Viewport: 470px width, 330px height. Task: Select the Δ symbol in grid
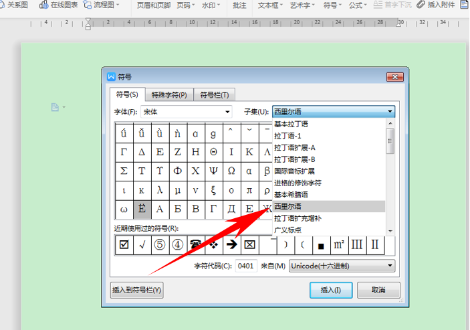(x=142, y=152)
